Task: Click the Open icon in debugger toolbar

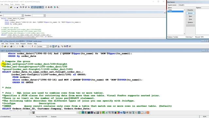Action: tap(11, 7)
